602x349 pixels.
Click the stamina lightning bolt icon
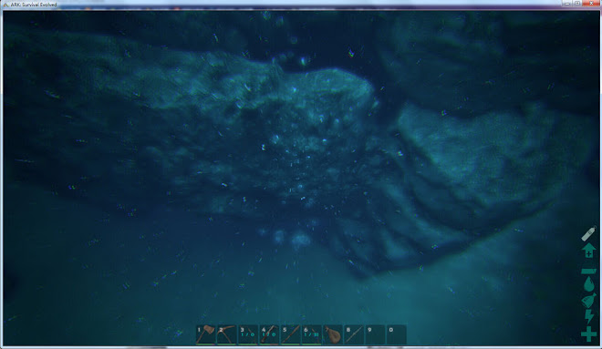(588, 317)
